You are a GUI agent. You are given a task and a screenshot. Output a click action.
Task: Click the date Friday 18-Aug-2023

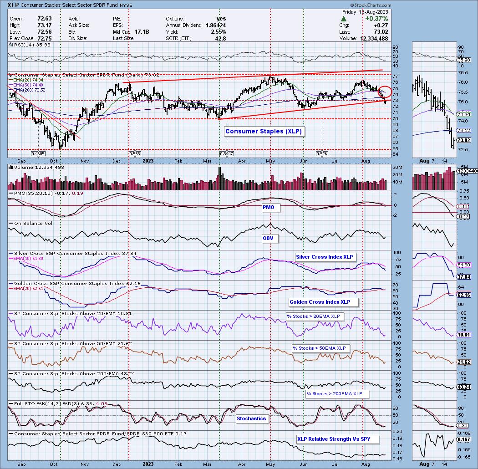365,12
